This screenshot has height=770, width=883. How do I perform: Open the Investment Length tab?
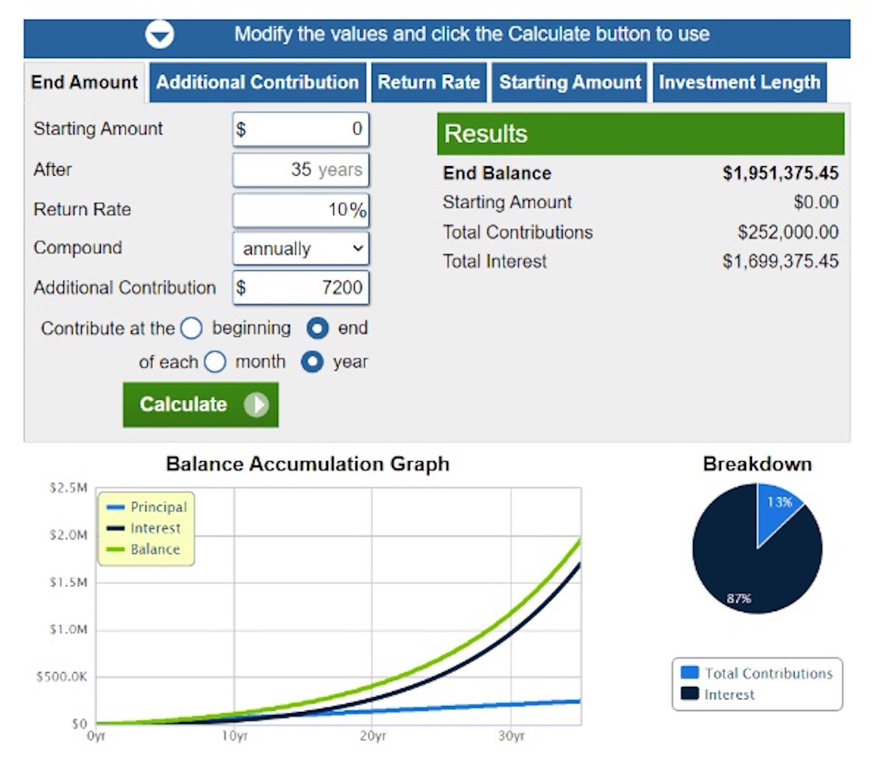pos(739,82)
